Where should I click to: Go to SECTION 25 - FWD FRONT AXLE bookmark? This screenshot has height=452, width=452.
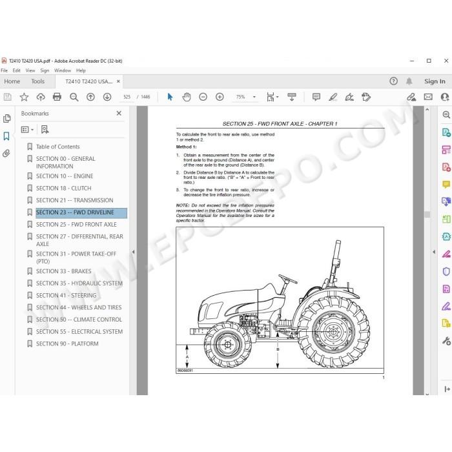tap(76, 225)
